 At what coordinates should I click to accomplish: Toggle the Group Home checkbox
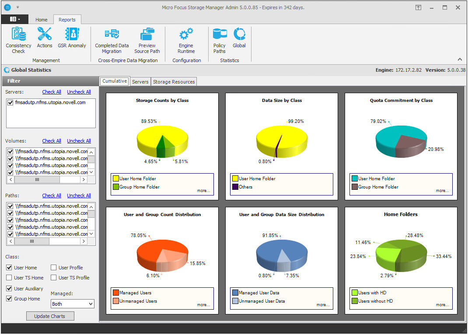click(x=9, y=299)
